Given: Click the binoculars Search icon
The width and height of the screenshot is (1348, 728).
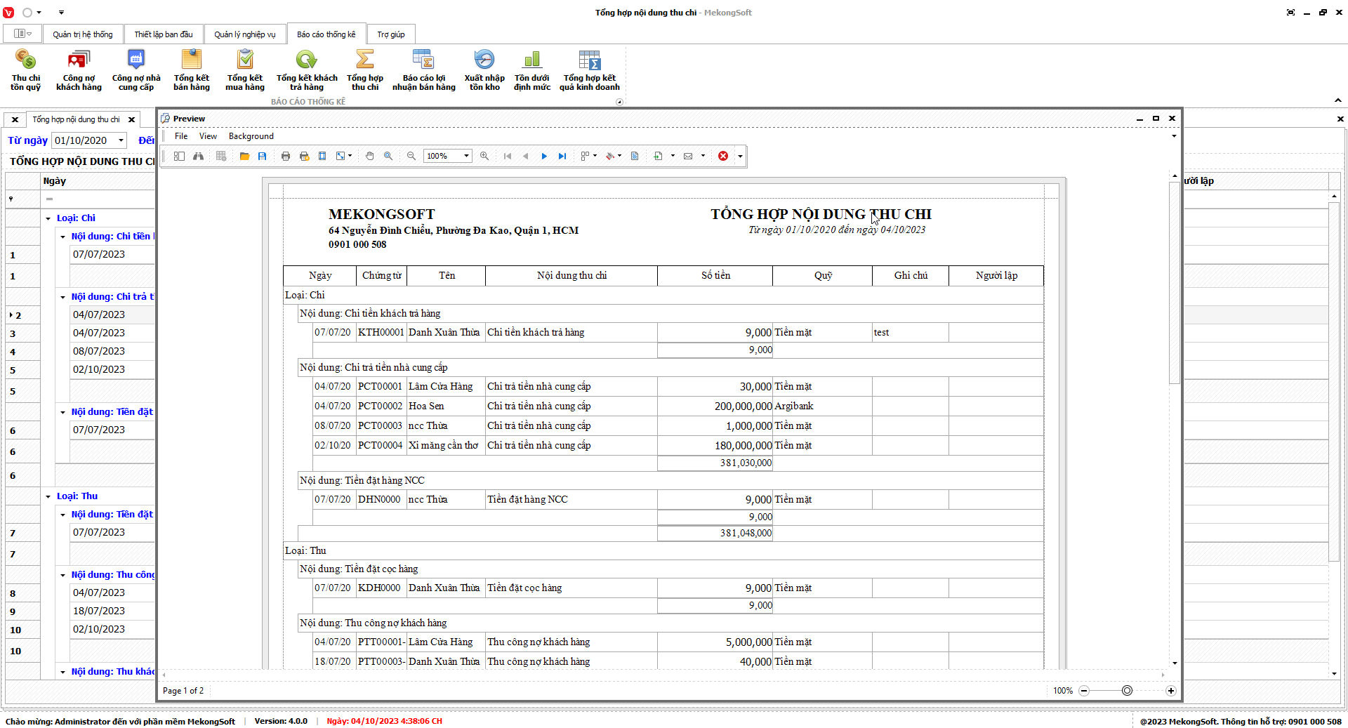Looking at the screenshot, I should click(x=199, y=156).
